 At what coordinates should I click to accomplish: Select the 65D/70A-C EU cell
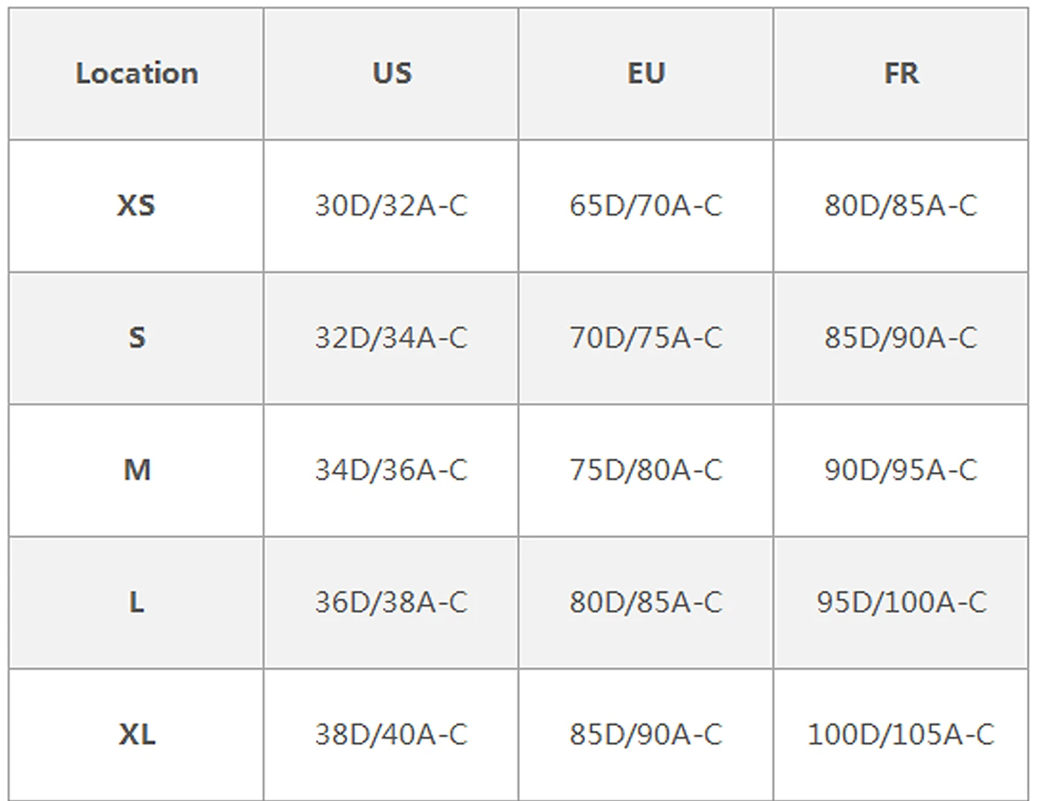coord(646,205)
